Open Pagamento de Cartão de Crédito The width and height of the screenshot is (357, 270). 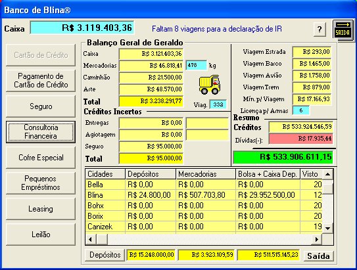point(41,81)
